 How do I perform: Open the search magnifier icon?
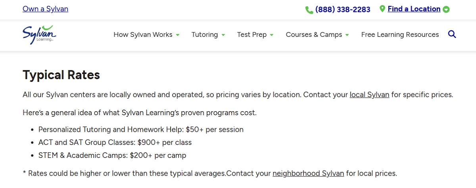click(452, 34)
